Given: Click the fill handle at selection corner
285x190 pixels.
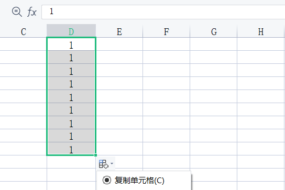Looking at the screenshot, I should click(x=95, y=155).
